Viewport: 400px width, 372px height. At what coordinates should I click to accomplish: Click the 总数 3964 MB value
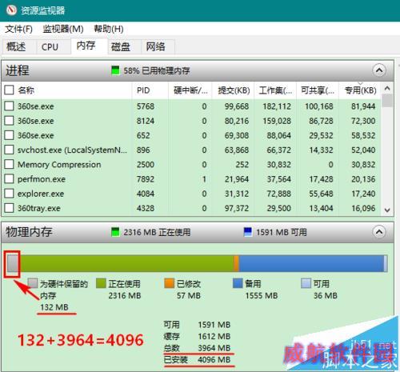point(214,348)
